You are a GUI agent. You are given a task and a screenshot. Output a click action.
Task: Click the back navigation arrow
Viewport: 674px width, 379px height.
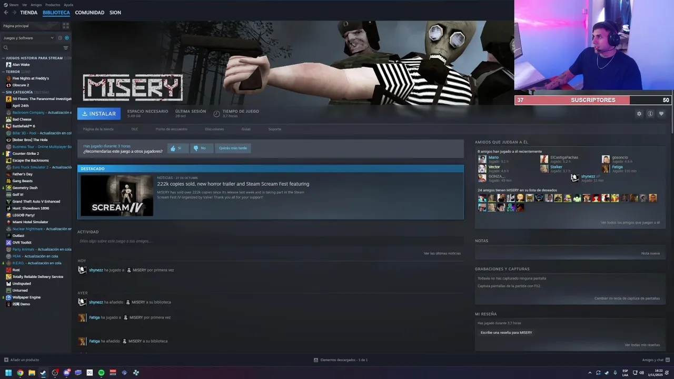[x=6, y=13]
